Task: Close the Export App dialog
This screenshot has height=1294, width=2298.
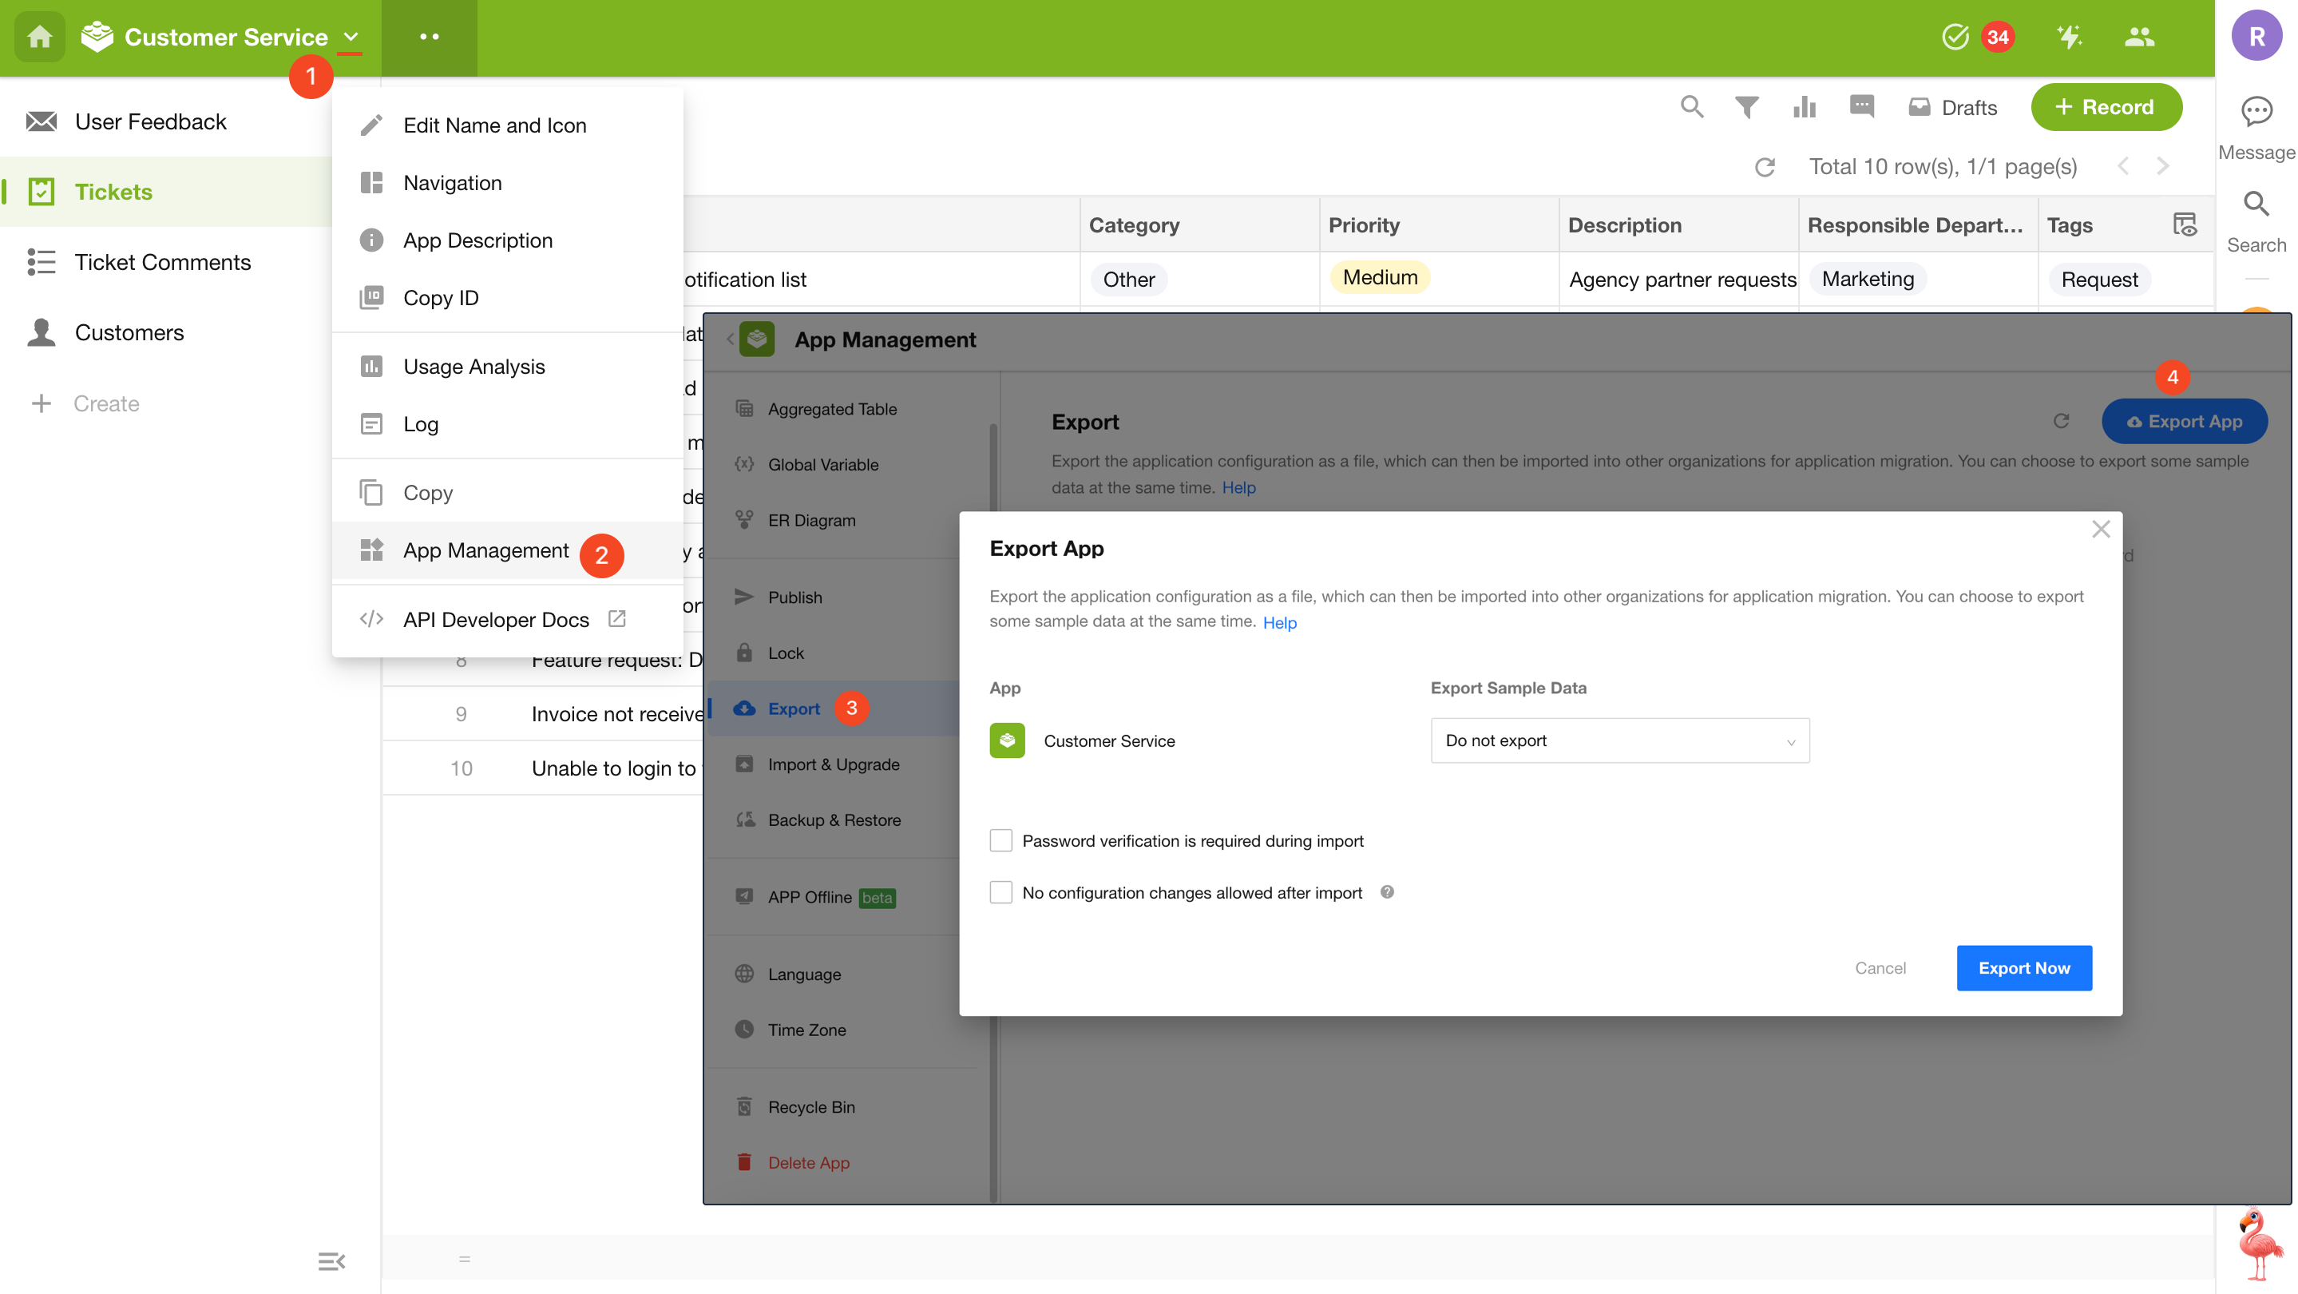Action: [x=2100, y=530]
